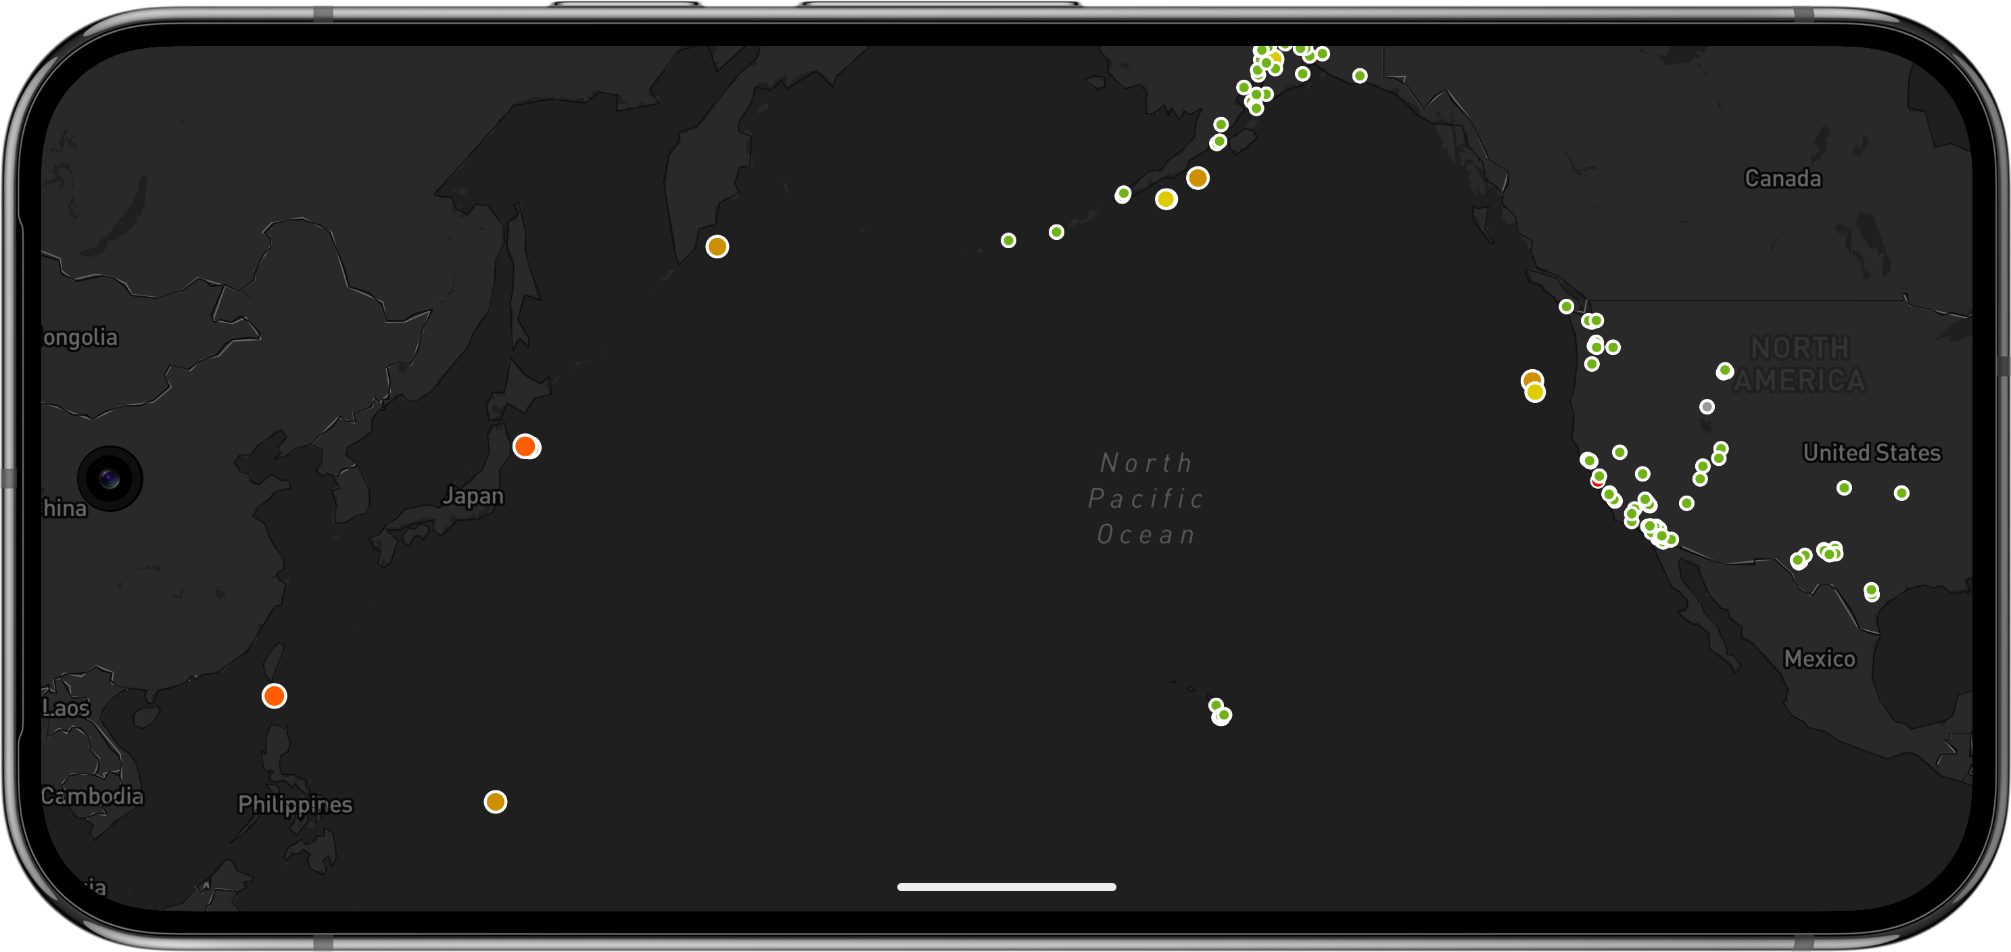Tap the yellow marker off the US Pacific coast

coord(1535,393)
